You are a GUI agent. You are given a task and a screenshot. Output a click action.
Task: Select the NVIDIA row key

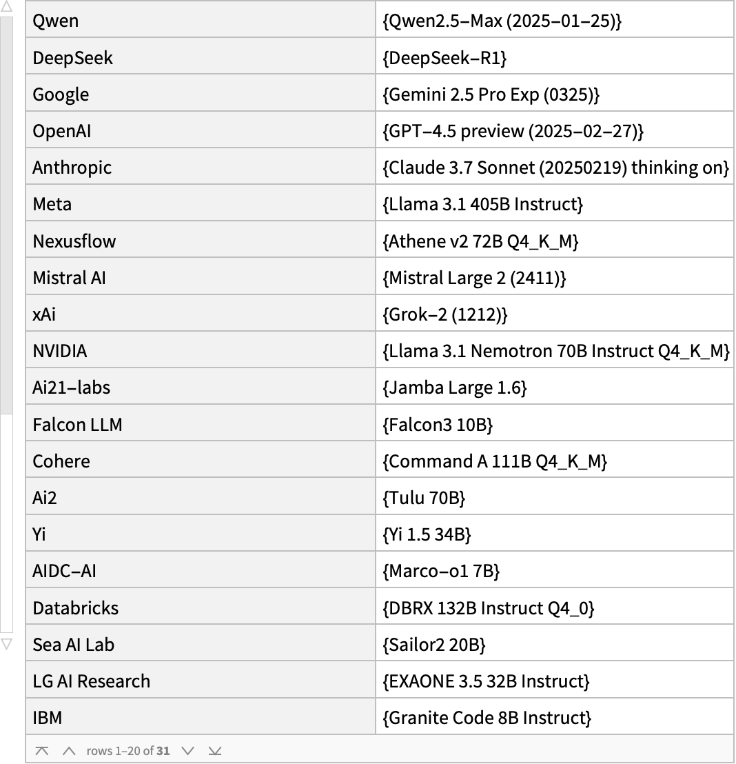click(60, 351)
